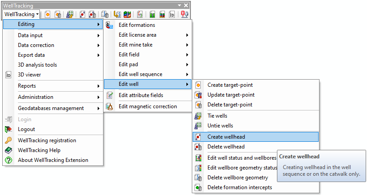This screenshot has height=195, width=367.
Task: Expand the Edit well submenu
Action: [x=148, y=84]
